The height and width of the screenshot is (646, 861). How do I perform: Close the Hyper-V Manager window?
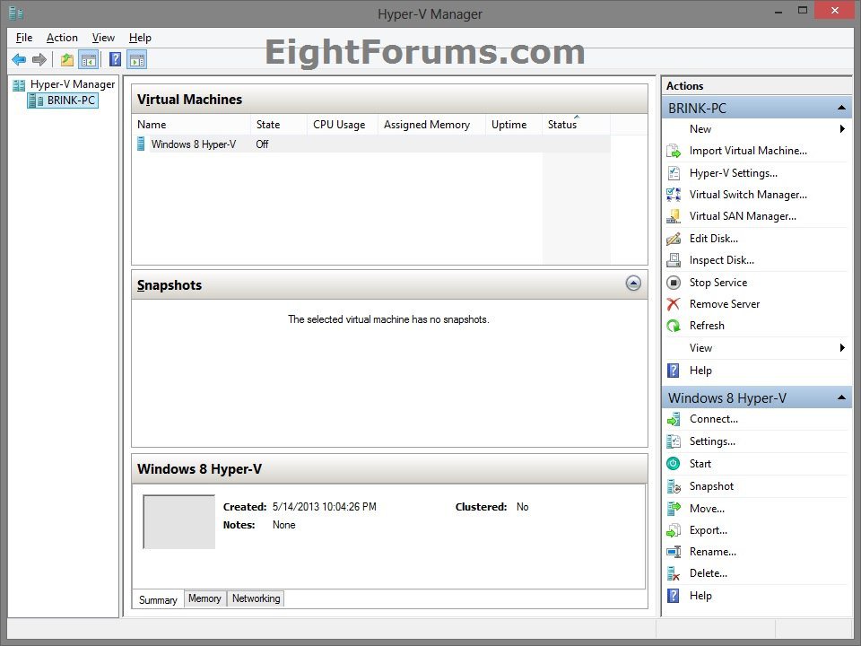(835, 11)
